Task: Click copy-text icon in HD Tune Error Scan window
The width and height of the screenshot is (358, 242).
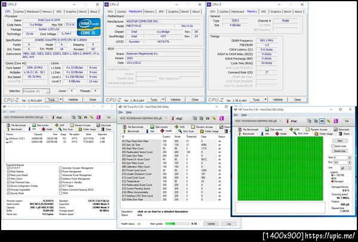Action: pos(309,121)
